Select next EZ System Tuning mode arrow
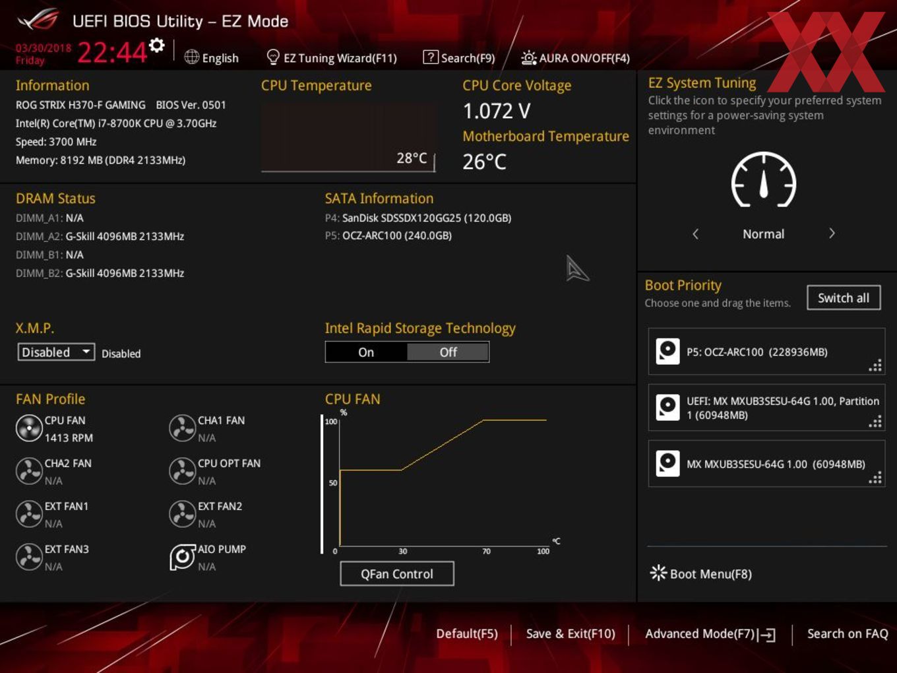The image size is (897, 673). [x=832, y=234]
